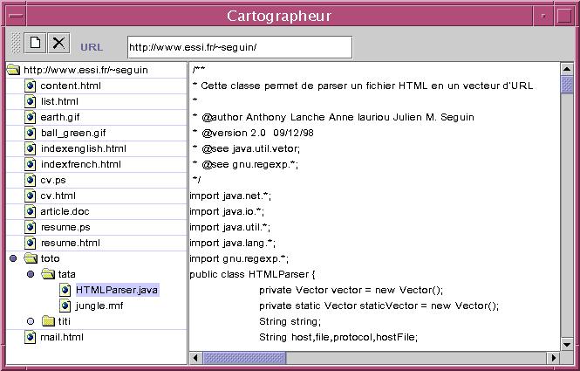This screenshot has width=580, height=371.
Task: Collapse the tata folder node
Action: point(31,274)
